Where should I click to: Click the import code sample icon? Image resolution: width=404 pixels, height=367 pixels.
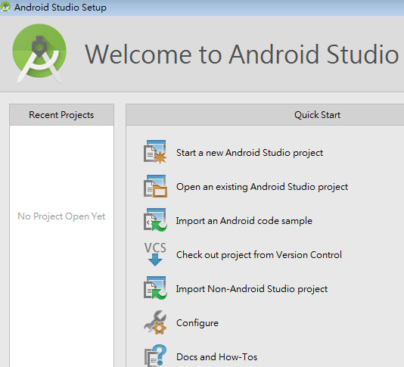(x=155, y=220)
